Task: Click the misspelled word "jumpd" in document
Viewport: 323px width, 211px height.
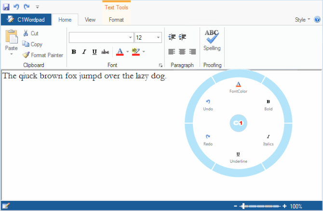Action: click(91, 76)
